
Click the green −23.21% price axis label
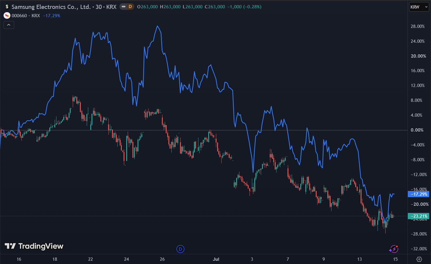(419, 216)
